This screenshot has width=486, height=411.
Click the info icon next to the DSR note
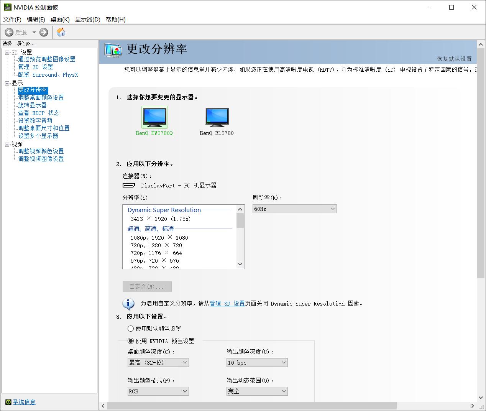(x=128, y=304)
